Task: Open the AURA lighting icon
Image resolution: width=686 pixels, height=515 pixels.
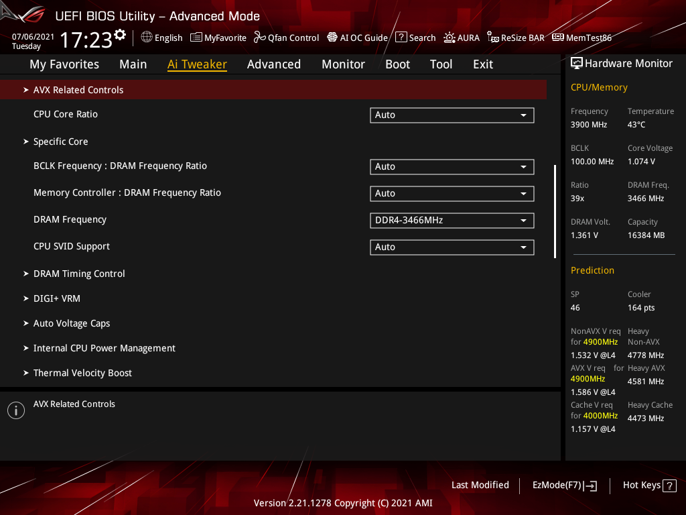Action: coord(450,38)
